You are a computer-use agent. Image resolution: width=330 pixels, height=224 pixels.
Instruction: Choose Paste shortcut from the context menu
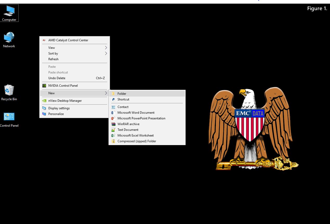coord(75,72)
